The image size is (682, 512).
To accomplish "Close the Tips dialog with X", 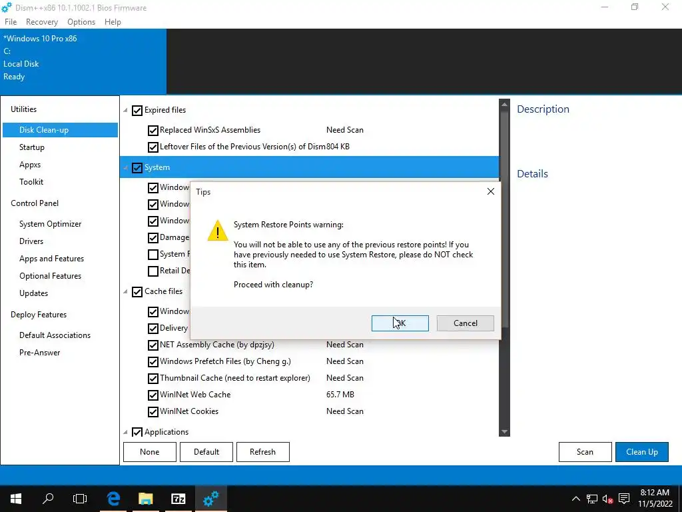I will 491,191.
